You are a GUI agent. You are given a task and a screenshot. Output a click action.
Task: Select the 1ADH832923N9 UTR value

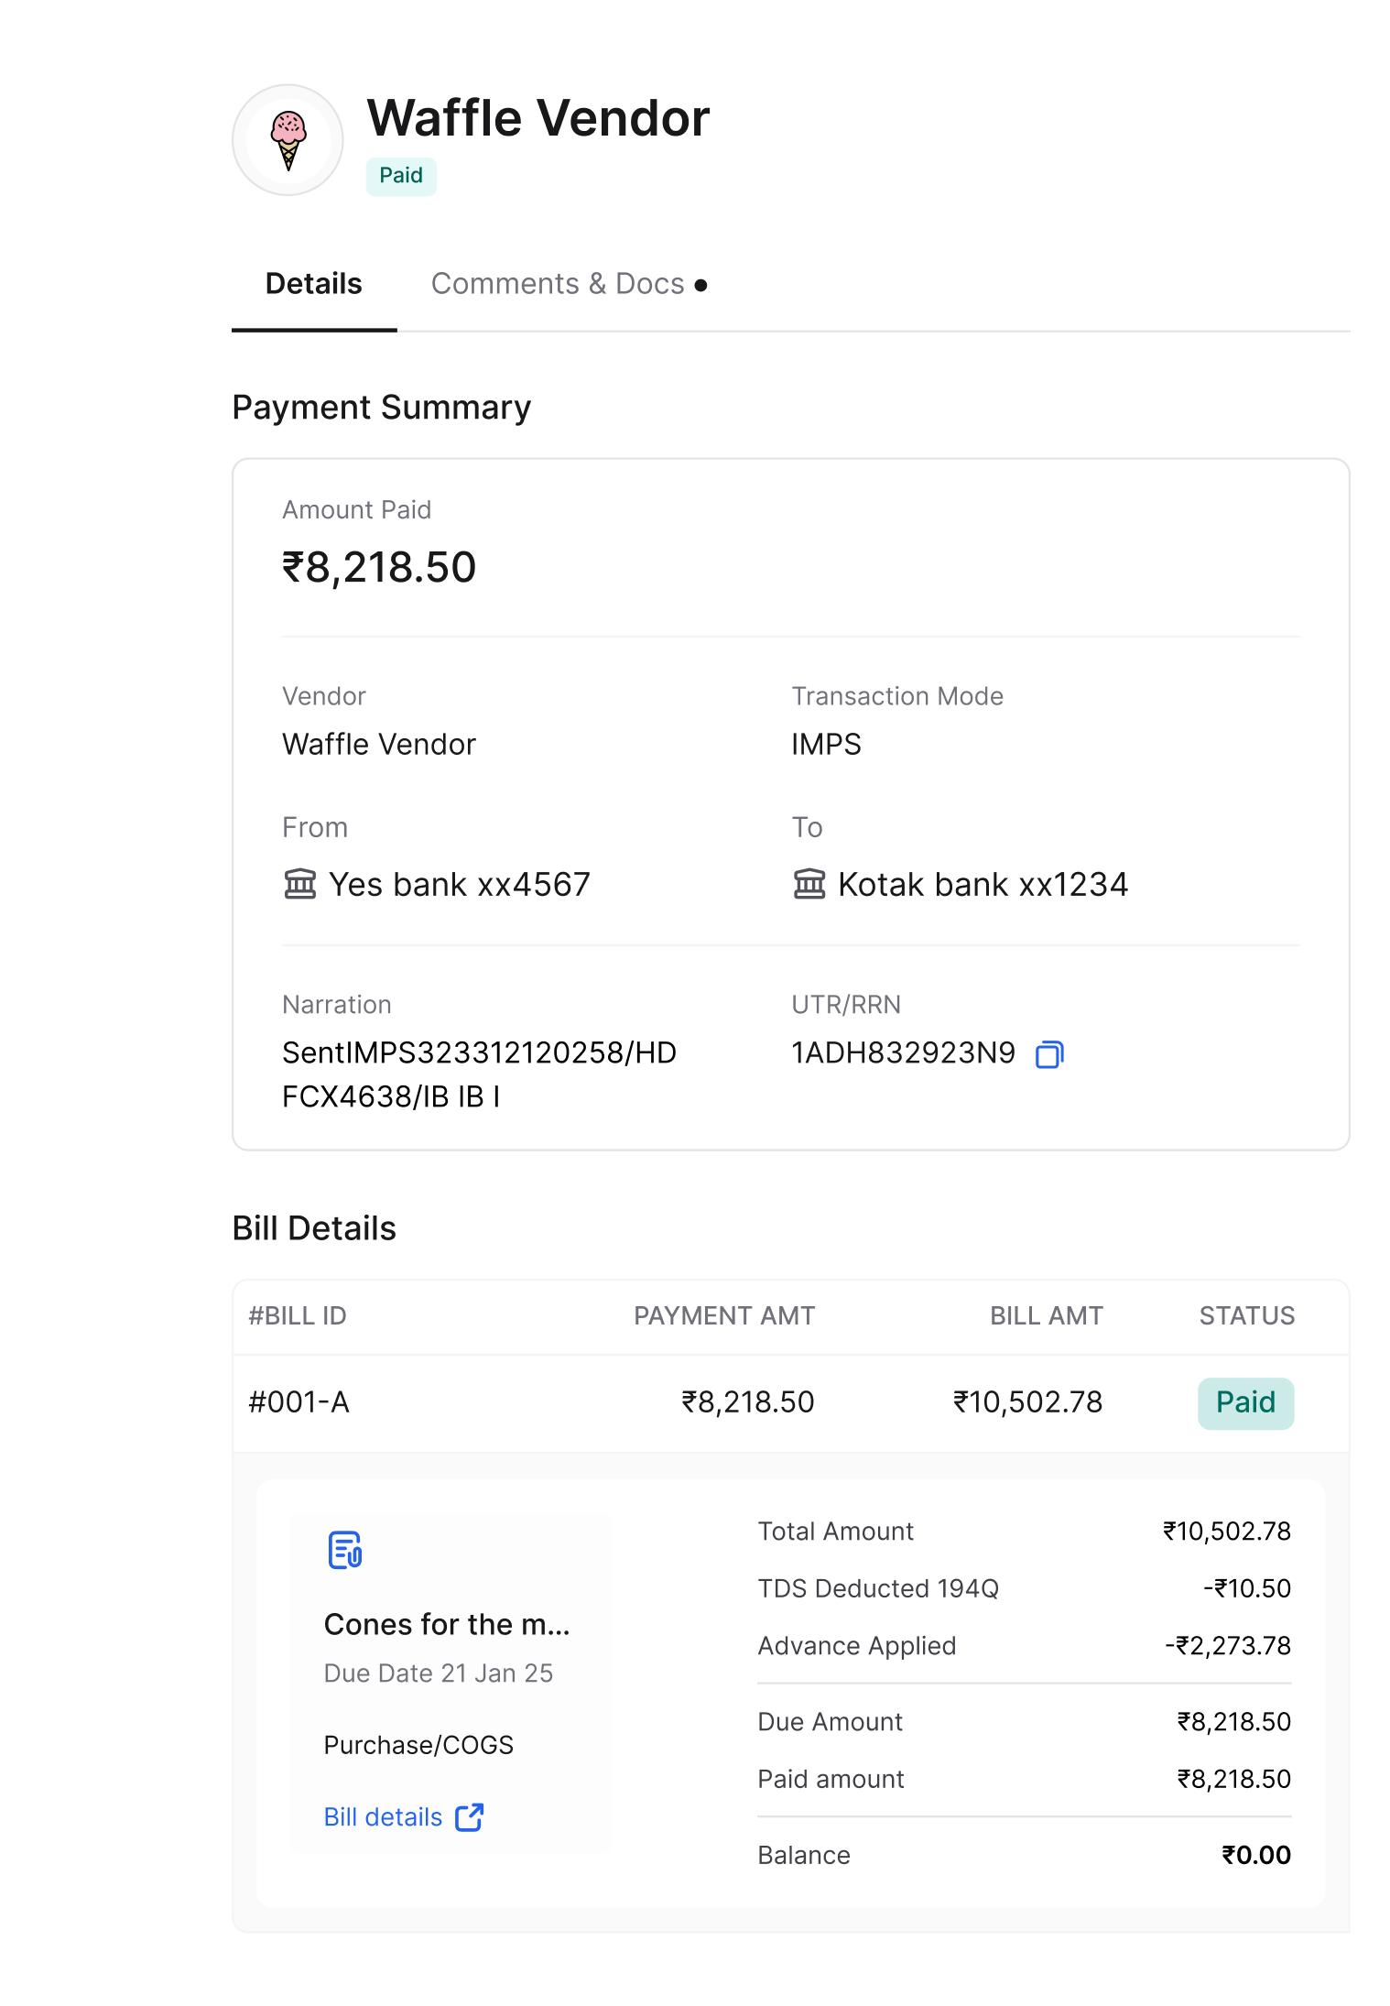coord(904,1053)
